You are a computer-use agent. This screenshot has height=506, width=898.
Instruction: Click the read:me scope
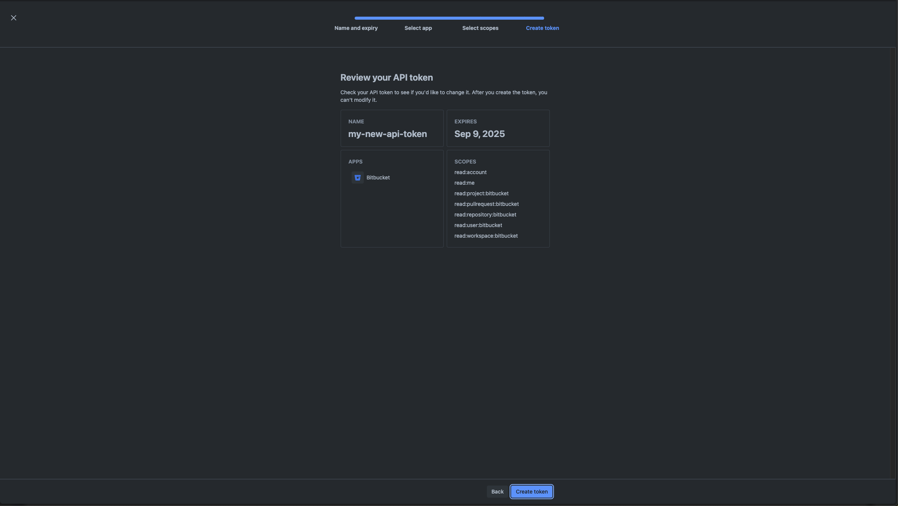pyautogui.click(x=464, y=183)
